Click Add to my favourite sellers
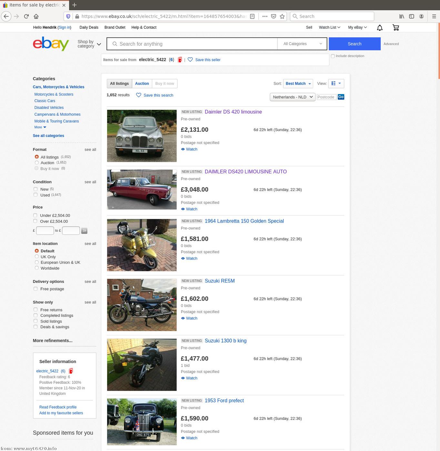Screen dimensions: 440x451 61,413
